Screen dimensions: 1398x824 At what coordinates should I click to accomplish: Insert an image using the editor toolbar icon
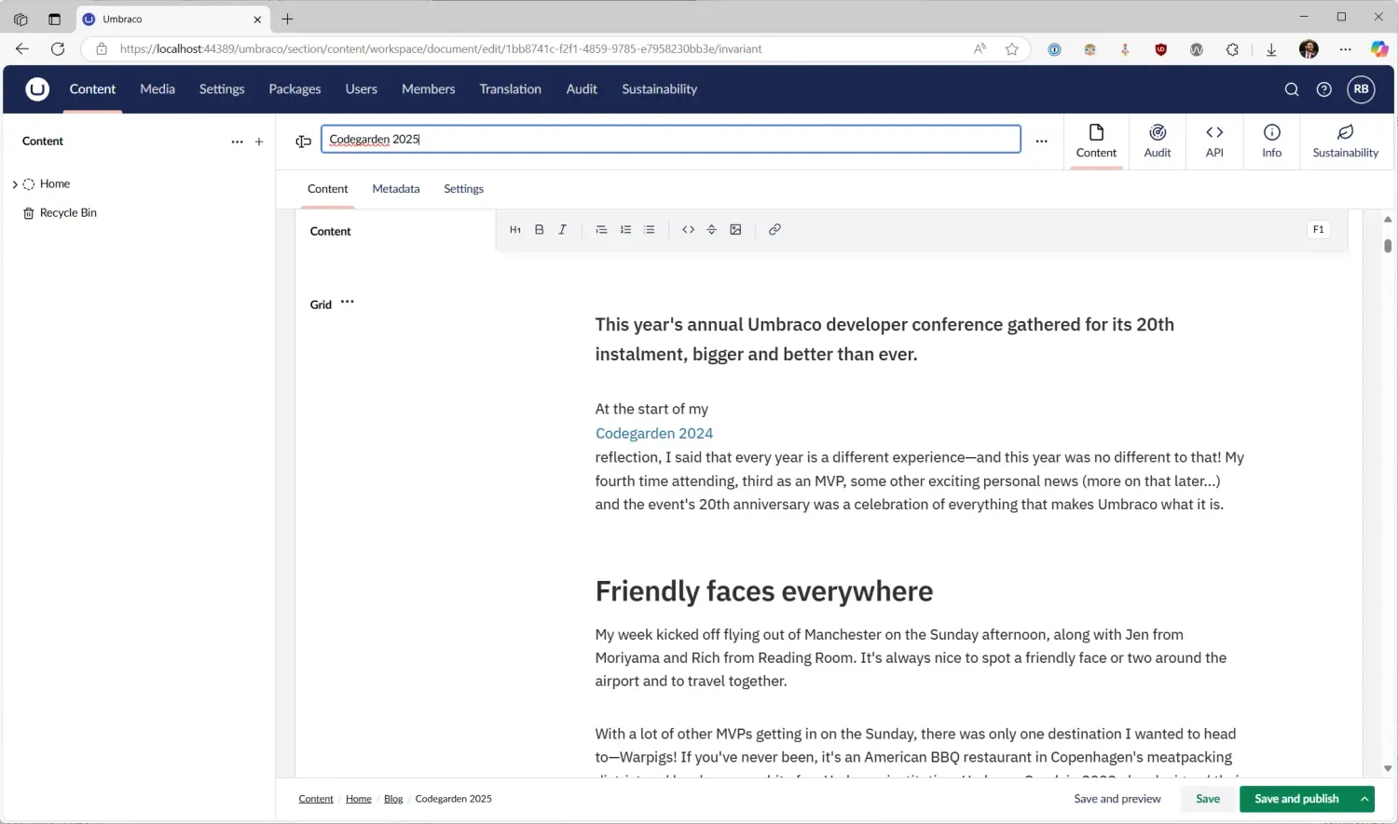pos(735,229)
